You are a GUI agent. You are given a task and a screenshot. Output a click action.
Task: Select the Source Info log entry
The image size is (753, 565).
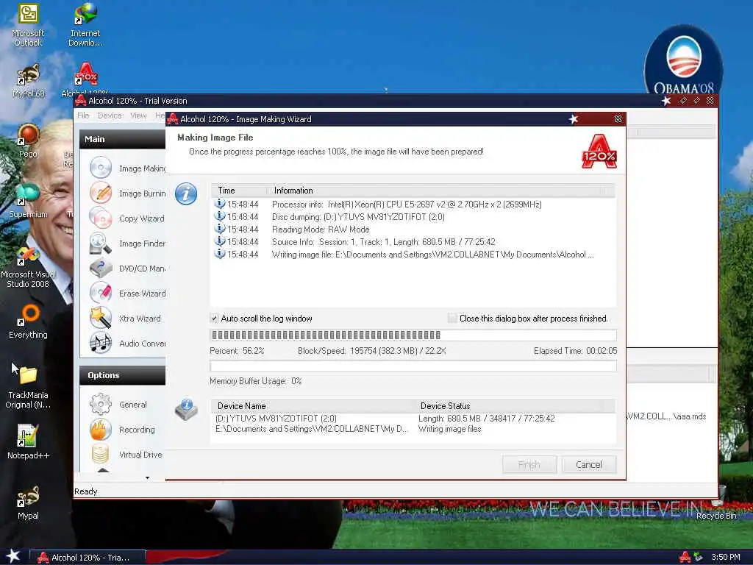413,241
